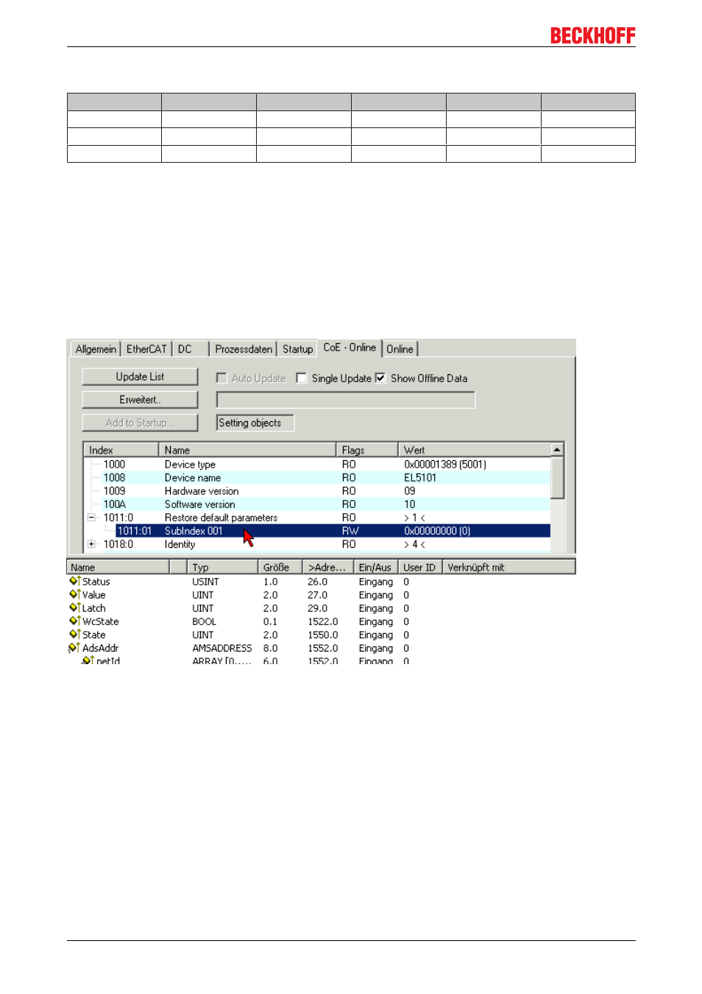Toggle the Auto Update checkbox
The height and width of the screenshot is (994, 702).
coord(221,378)
